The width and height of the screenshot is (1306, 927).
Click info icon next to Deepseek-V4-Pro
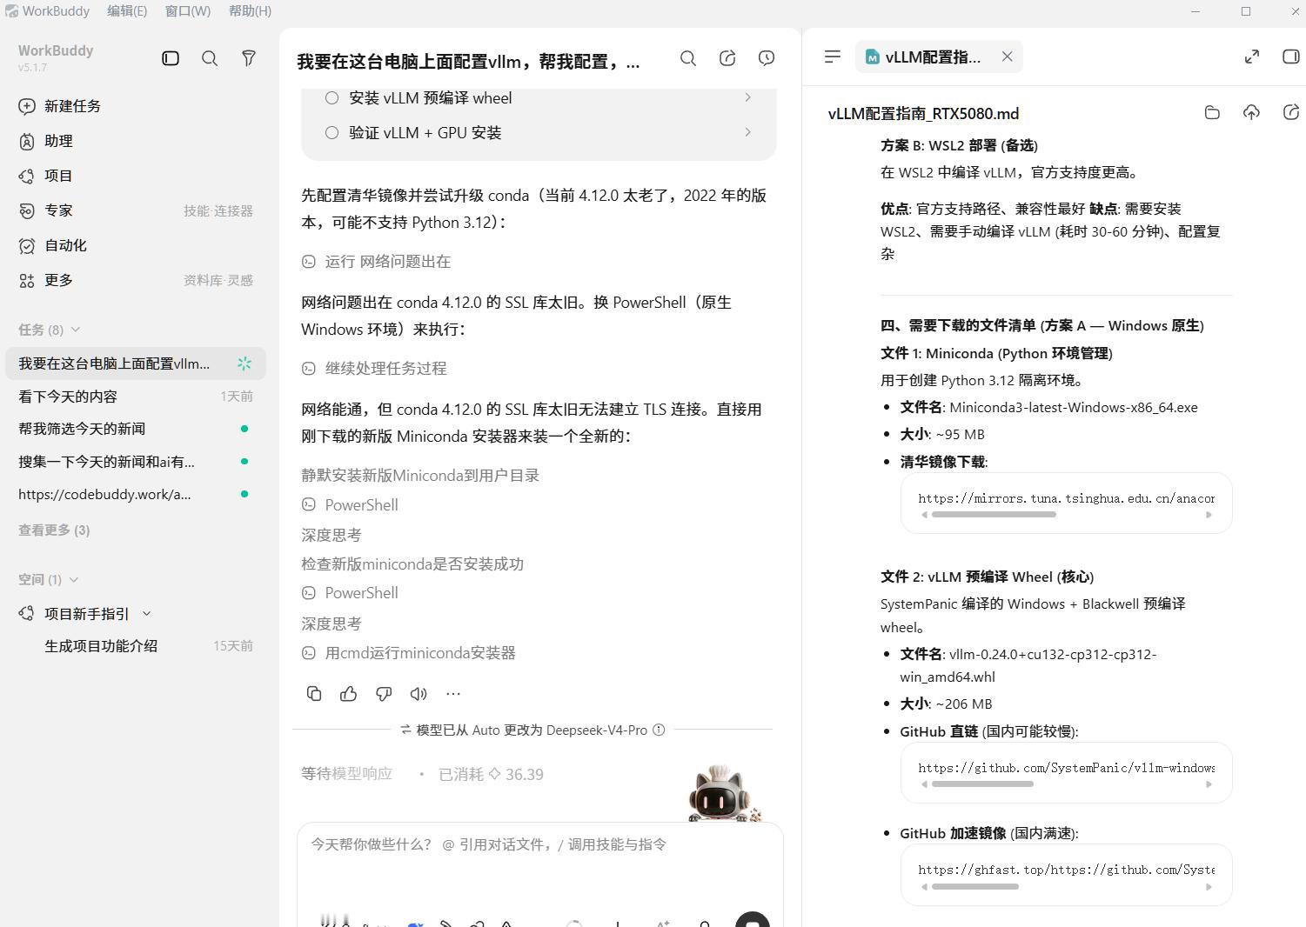click(x=659, y=730)
